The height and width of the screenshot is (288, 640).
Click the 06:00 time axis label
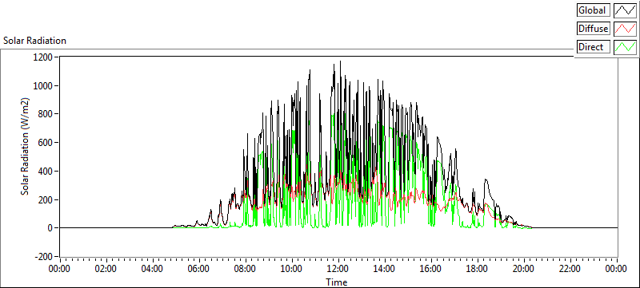click(199, 269)
